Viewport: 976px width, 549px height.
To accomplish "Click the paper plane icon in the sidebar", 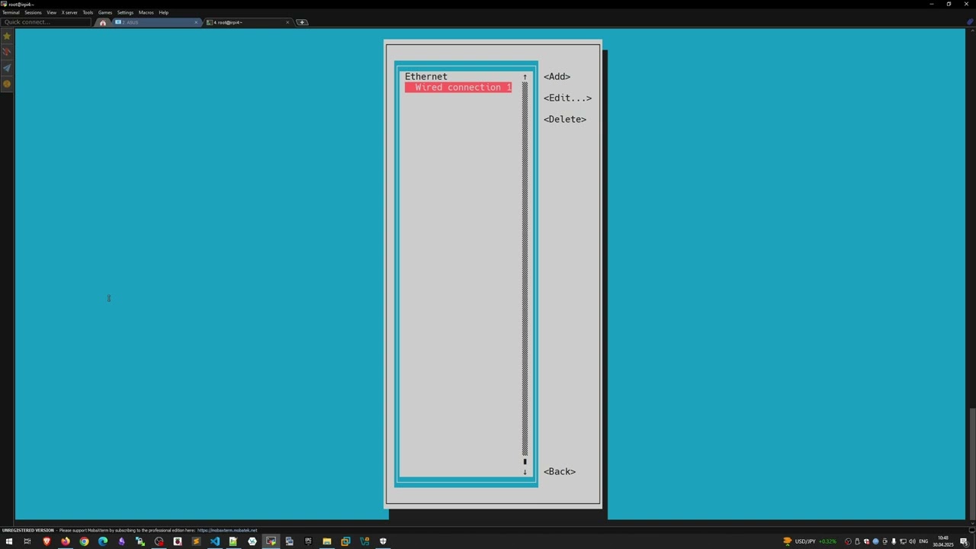I will (7, 68).
